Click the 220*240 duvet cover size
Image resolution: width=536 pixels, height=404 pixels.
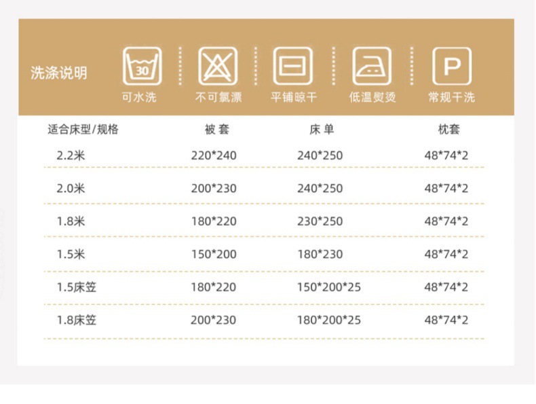(x=214, y=155)
